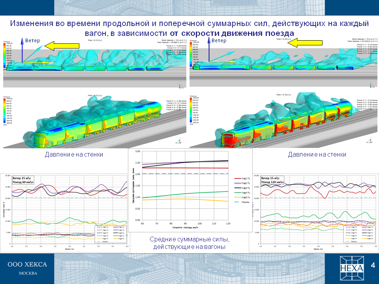
Task: Click the pressure color scale in the top-left image
Action: point(5,56)
